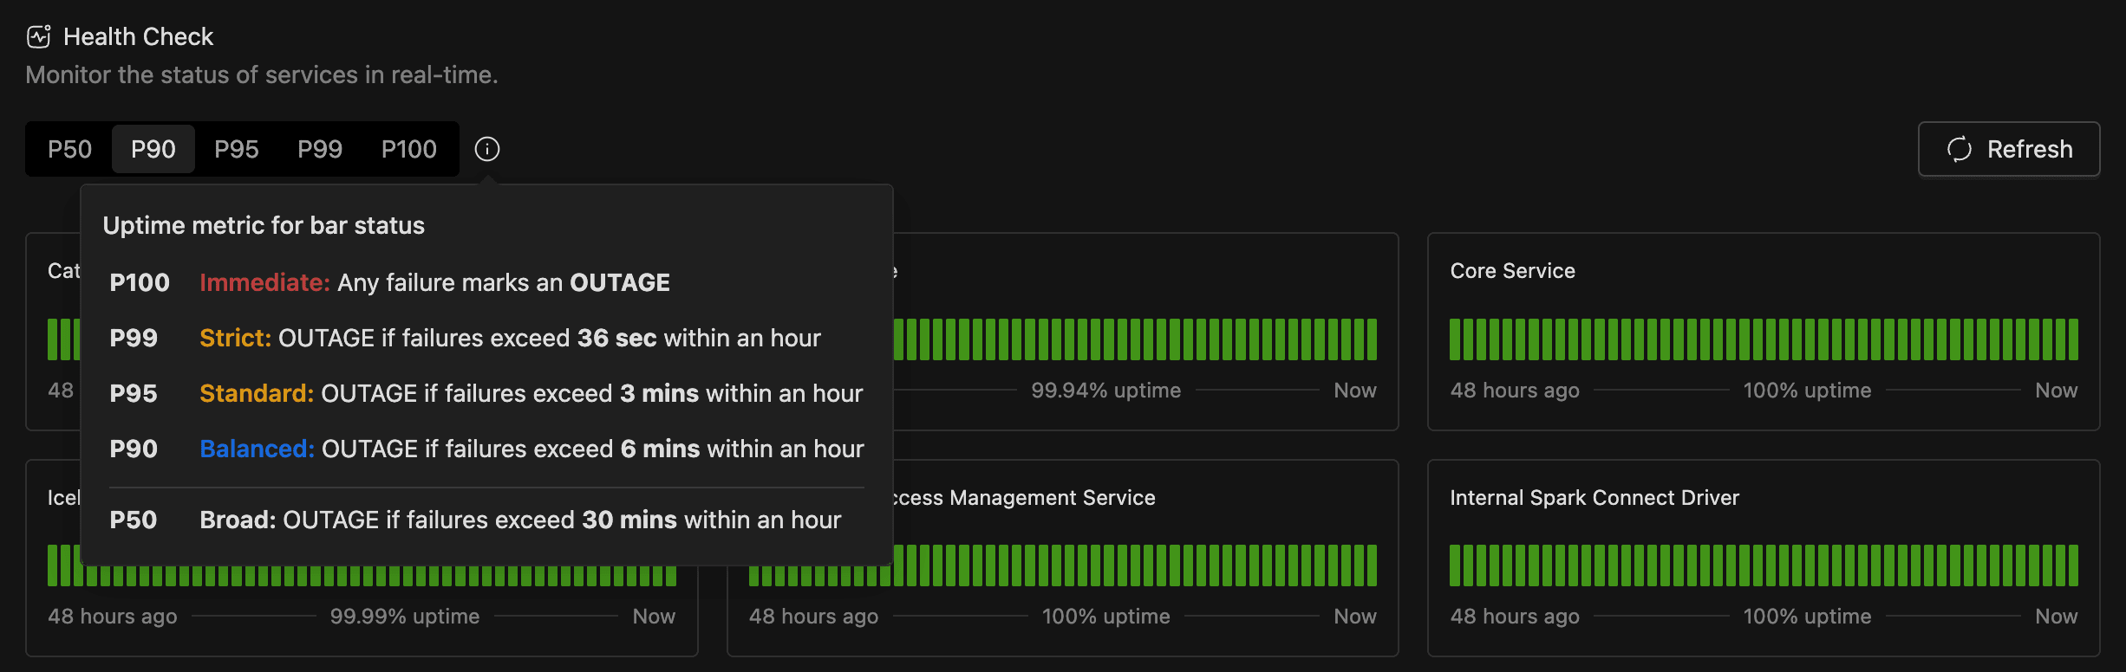Viewport: 2126px width, 672px height.
Task: Click the Core Service uptime status bar
Action: coord(1763,339)
